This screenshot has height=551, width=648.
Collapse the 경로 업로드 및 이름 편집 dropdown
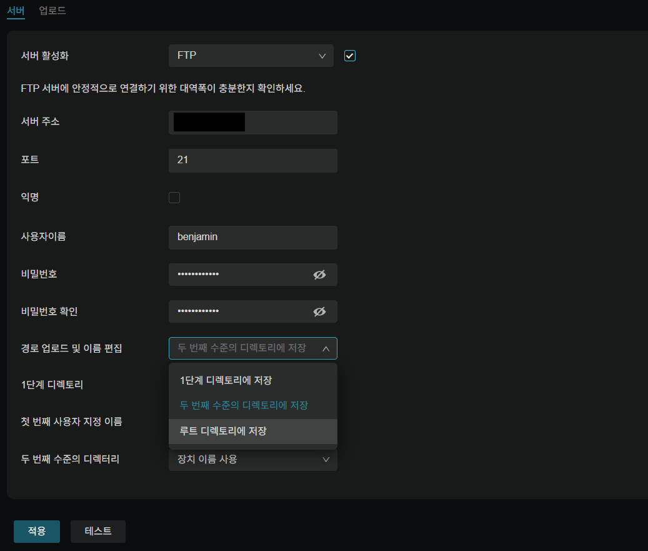point(253,348)
